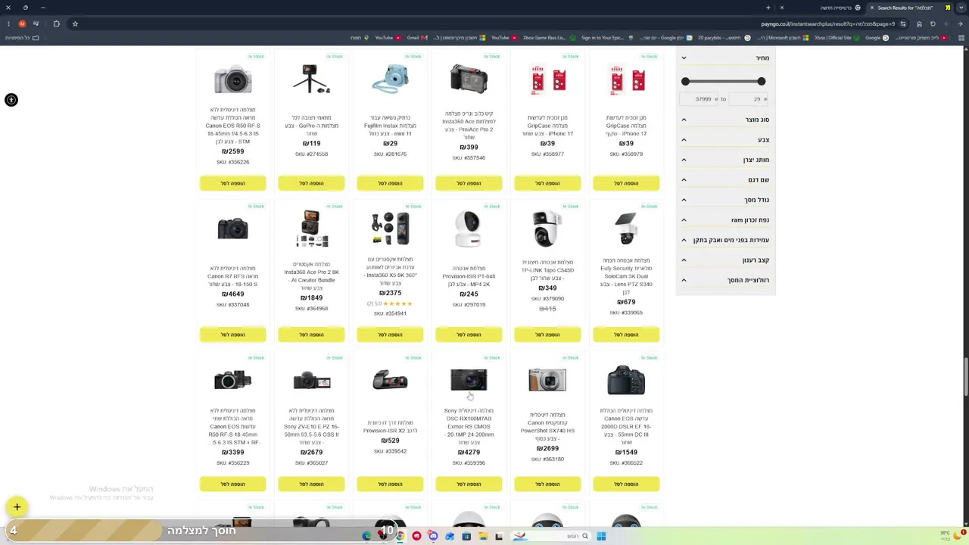Expand the קצב רענון refresh rate filter
Viewport: 969px width, 545px height.
coord(725,260)
